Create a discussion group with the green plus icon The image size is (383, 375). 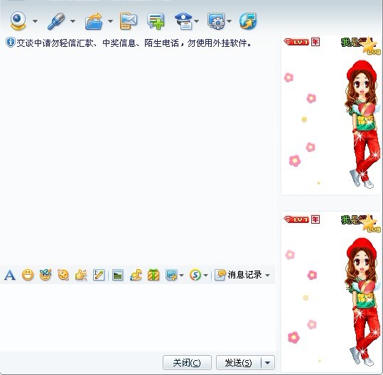click(x=156, y=21)
